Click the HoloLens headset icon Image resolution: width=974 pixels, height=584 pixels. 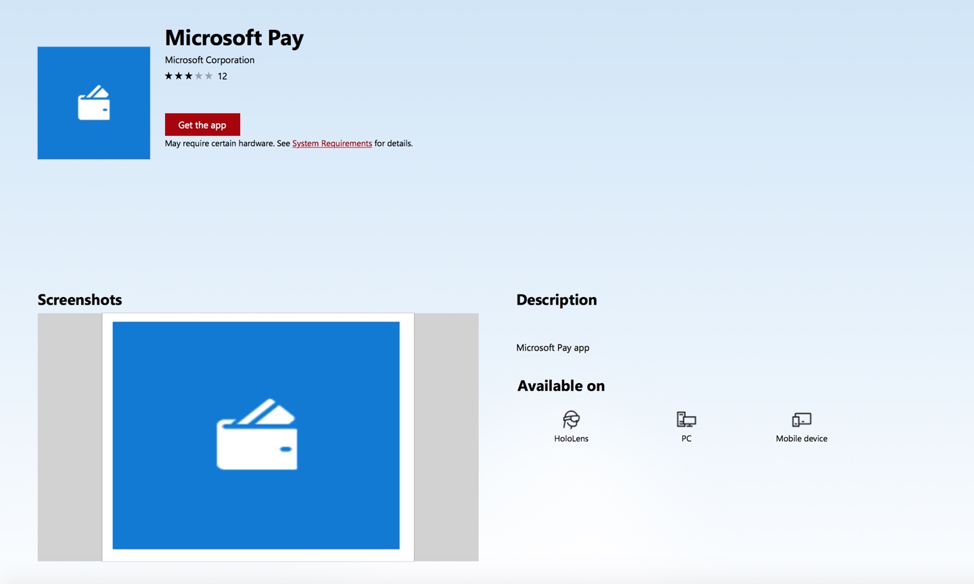[572, 420]
